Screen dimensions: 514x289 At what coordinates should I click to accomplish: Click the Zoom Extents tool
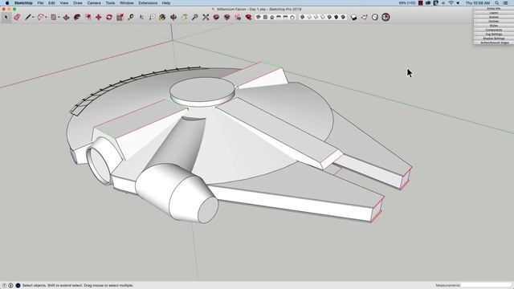[206, 17]
